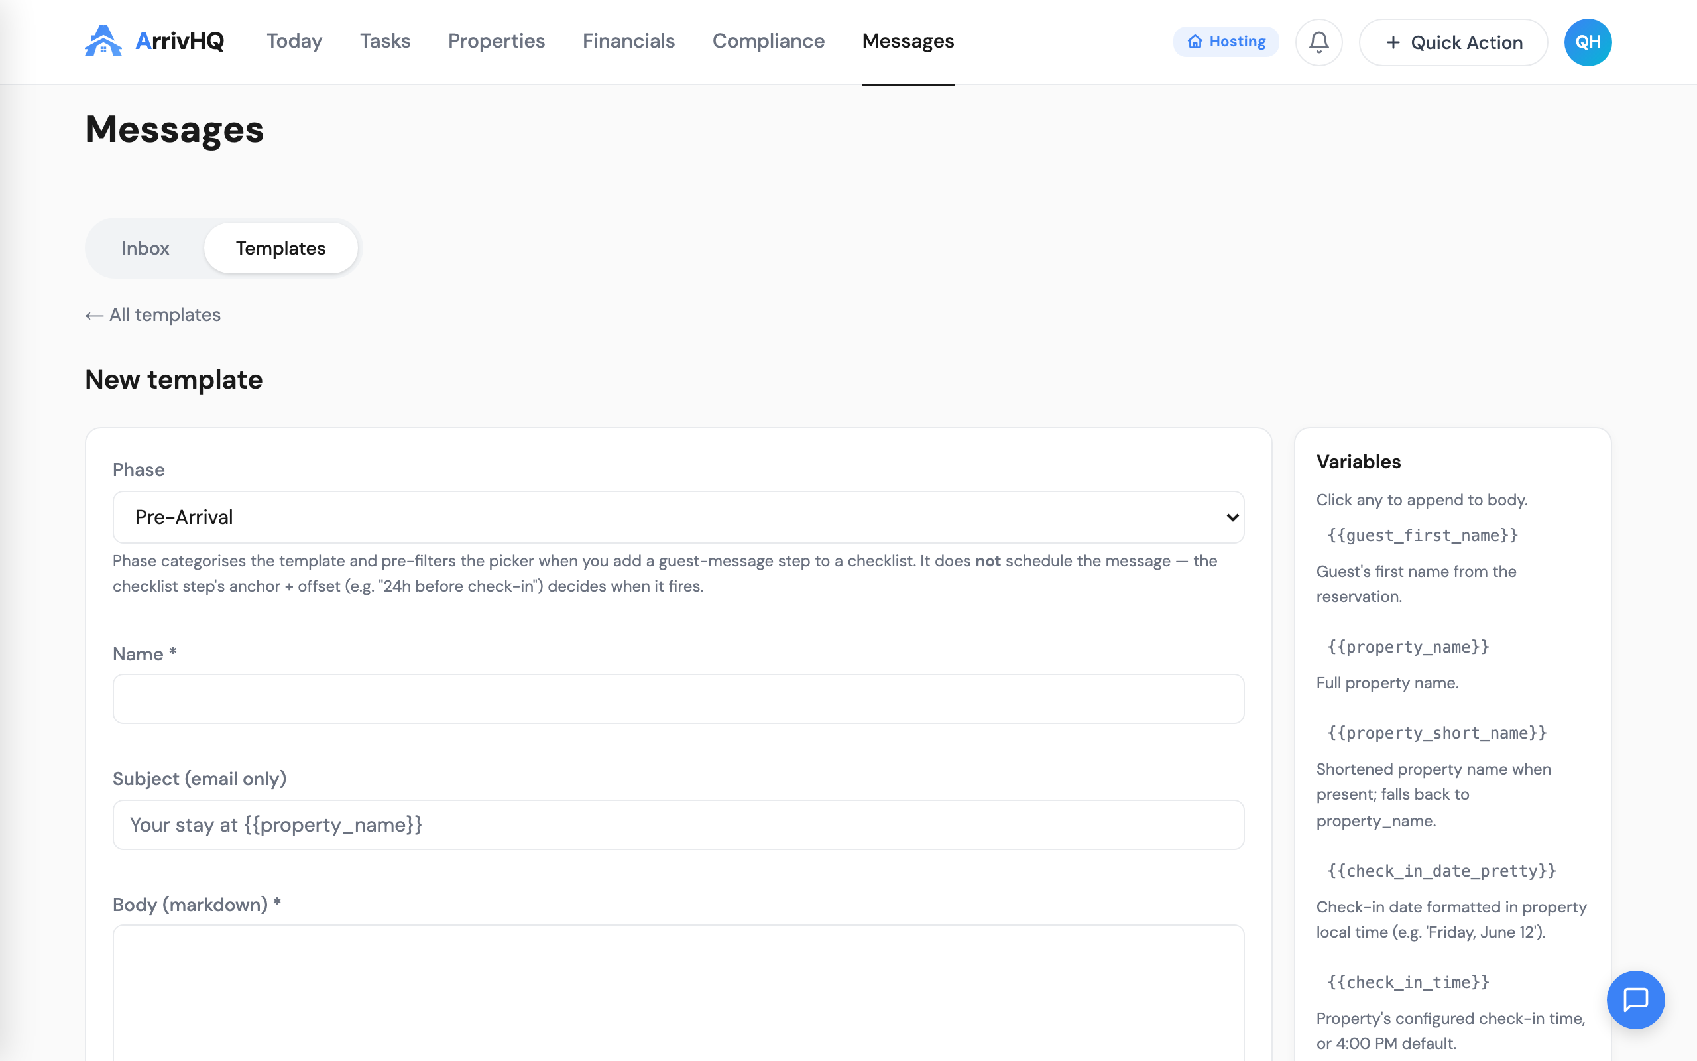1697x1061 pixels.
Task: Select the Templates tab
Action: 280,248
